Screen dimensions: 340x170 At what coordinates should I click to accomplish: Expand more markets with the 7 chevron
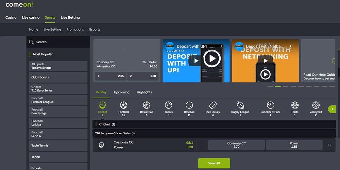pyautogui.click(x=329, y=145)
